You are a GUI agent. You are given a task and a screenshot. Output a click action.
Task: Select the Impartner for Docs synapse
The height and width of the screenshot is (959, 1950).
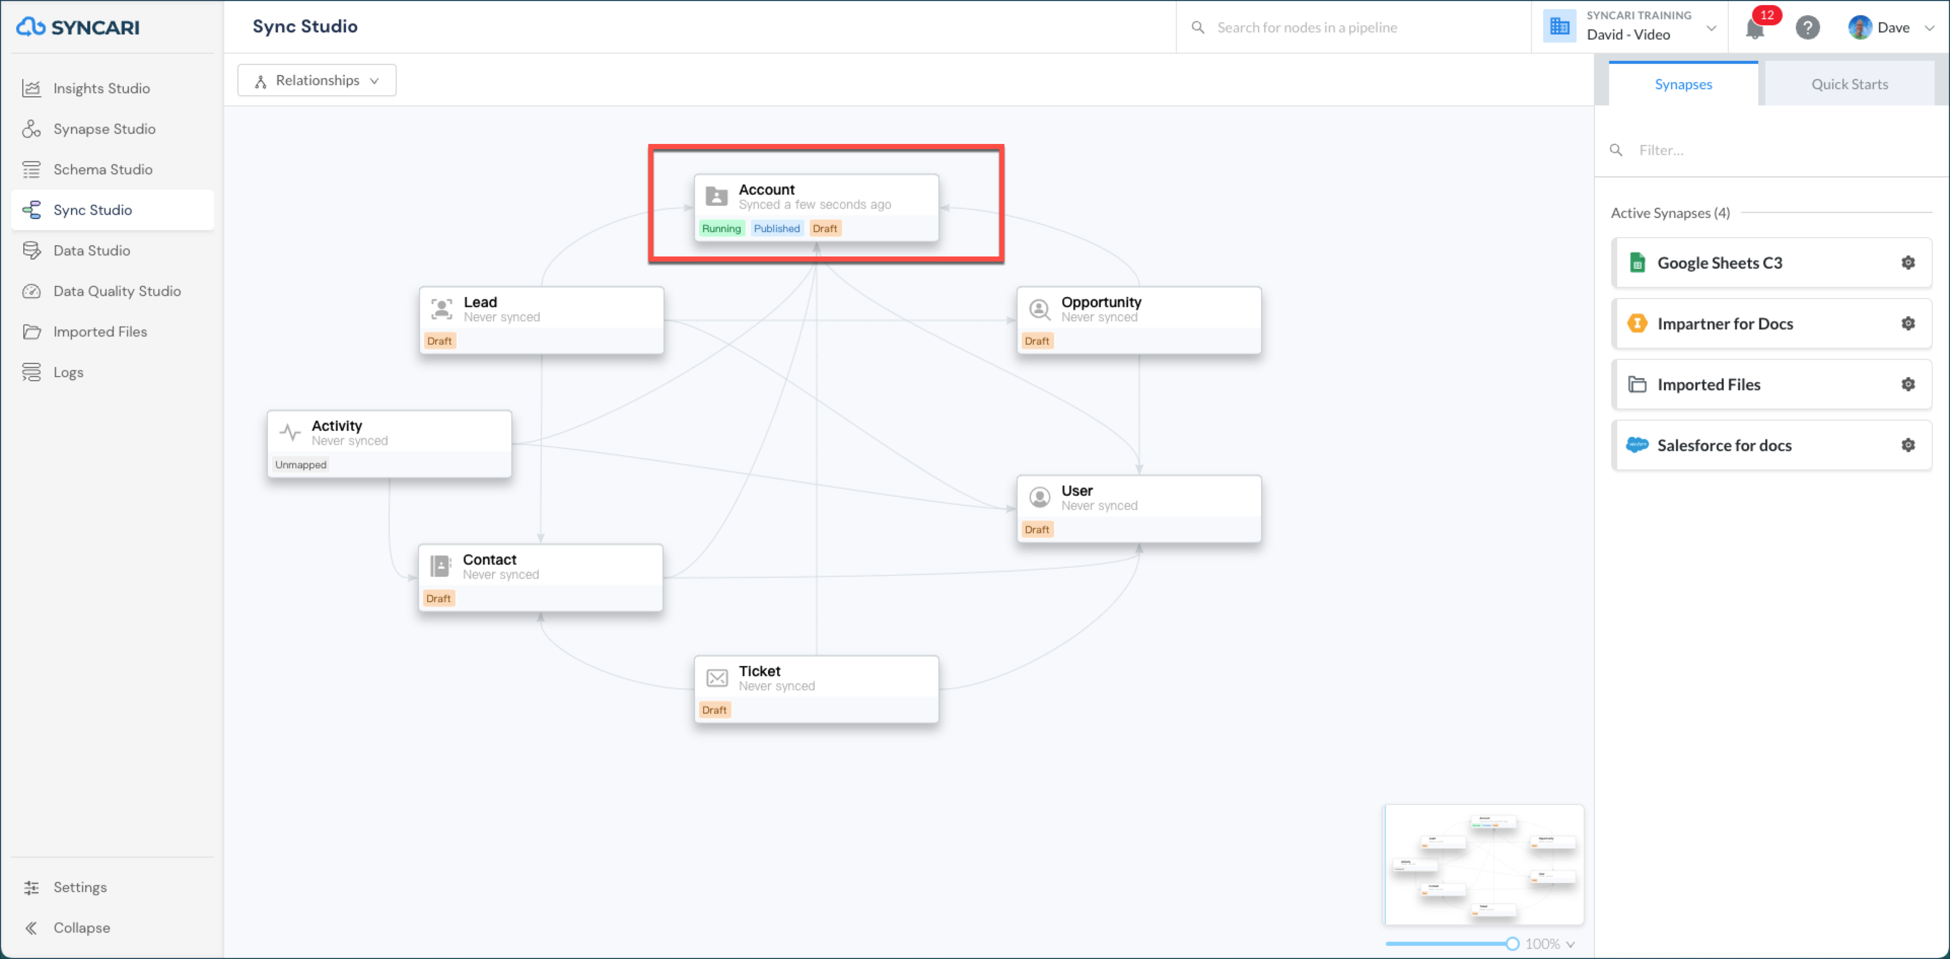pyautogui.click(x=1771, y=324)
